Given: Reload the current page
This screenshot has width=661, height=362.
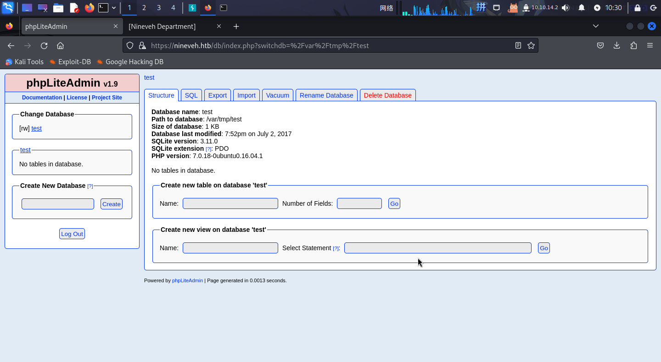Looking at the screenshot, I should pos(44,45).
